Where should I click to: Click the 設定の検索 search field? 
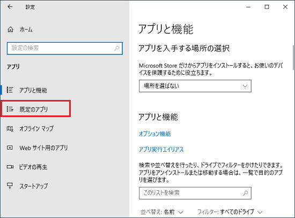pyautogui.click(x=65, y=49)
